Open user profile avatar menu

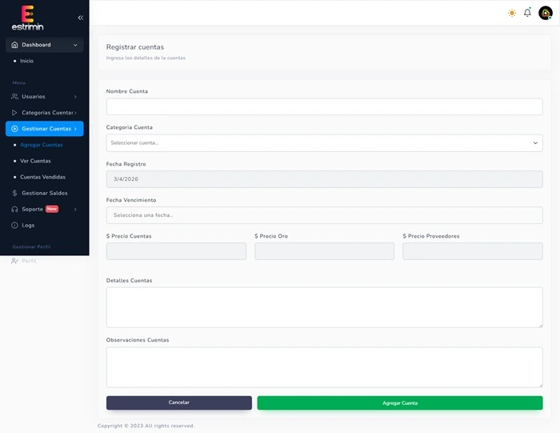pos(545,13)
